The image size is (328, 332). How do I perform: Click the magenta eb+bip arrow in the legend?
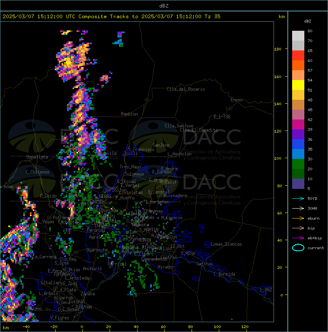coord(298,238)
